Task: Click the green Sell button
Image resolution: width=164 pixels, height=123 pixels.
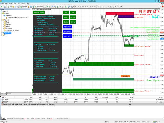Action: (x=73, y=13)
